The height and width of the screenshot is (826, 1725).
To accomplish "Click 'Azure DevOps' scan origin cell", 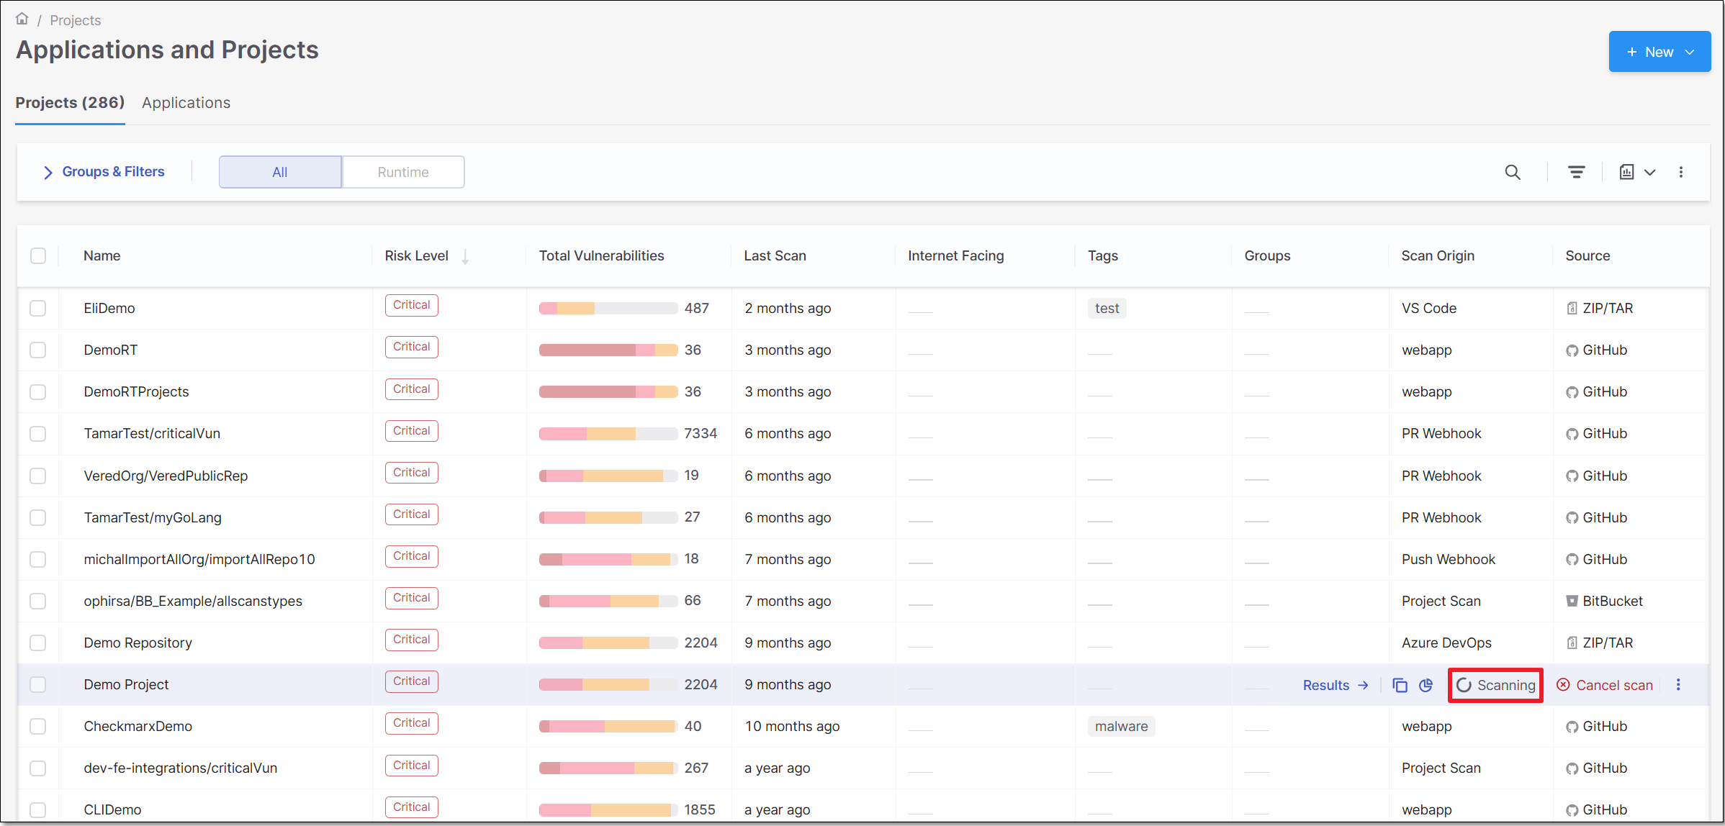I will coord(1446,643).
